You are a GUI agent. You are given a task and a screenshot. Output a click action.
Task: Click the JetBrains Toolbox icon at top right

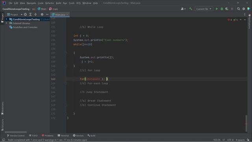pos(248,9)
